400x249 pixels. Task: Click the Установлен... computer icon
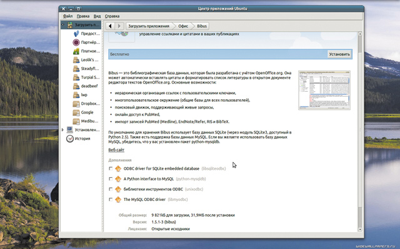click(69, 130)
